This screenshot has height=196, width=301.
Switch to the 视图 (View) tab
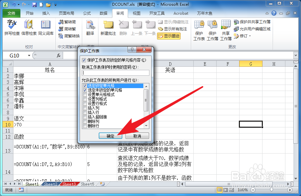click(137, 13)
